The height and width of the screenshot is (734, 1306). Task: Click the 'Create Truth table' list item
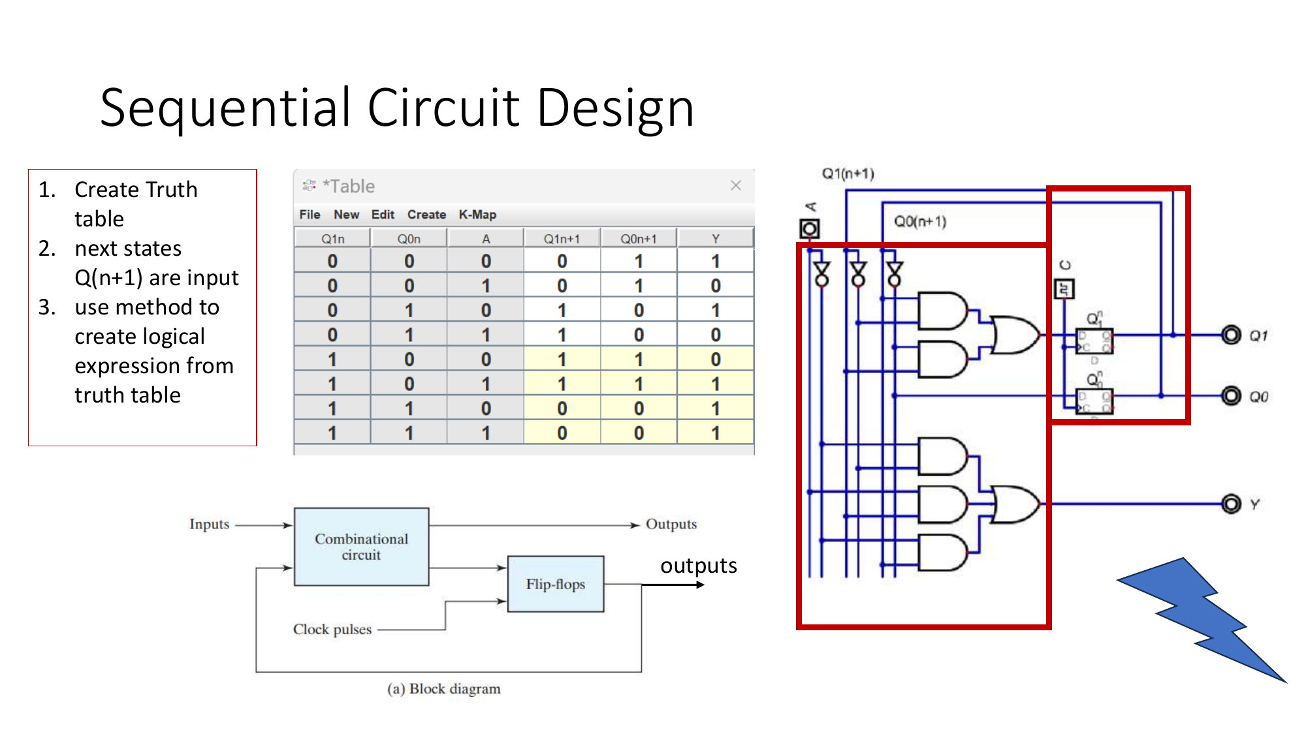(x=136, y=204)
